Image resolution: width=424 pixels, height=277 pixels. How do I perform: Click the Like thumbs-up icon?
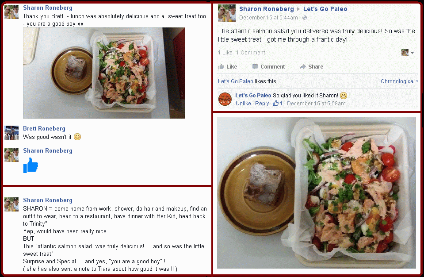point(221,66)
